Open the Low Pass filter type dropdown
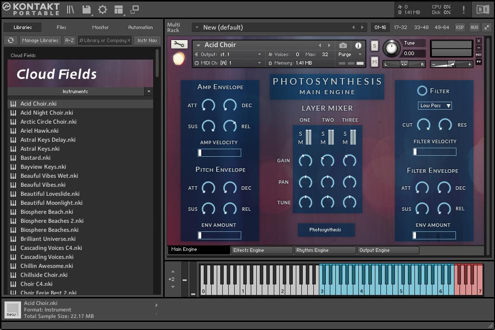 [x=435, y=106]
